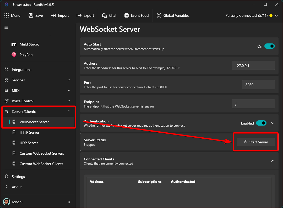The image size is (283, 208).
Task: Click the Servers/Clients network icon
Action: coord(7,111)
